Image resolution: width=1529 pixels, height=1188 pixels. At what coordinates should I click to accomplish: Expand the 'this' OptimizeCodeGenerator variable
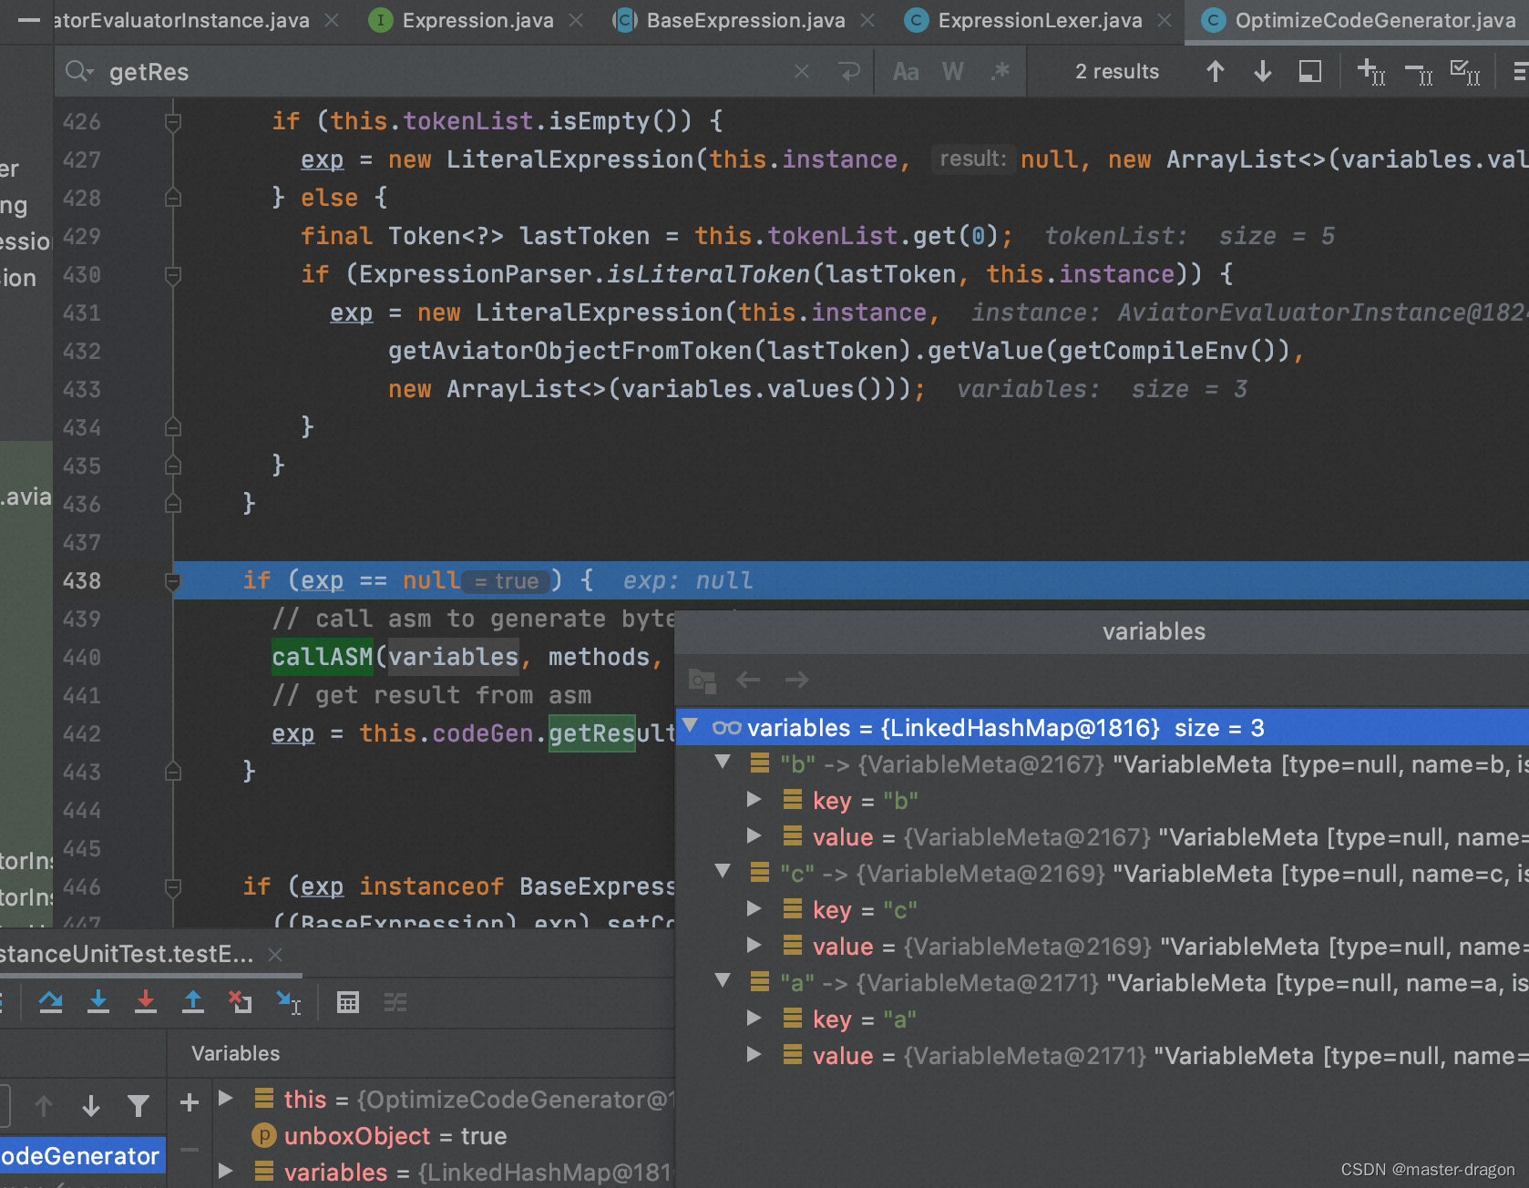226,1098
